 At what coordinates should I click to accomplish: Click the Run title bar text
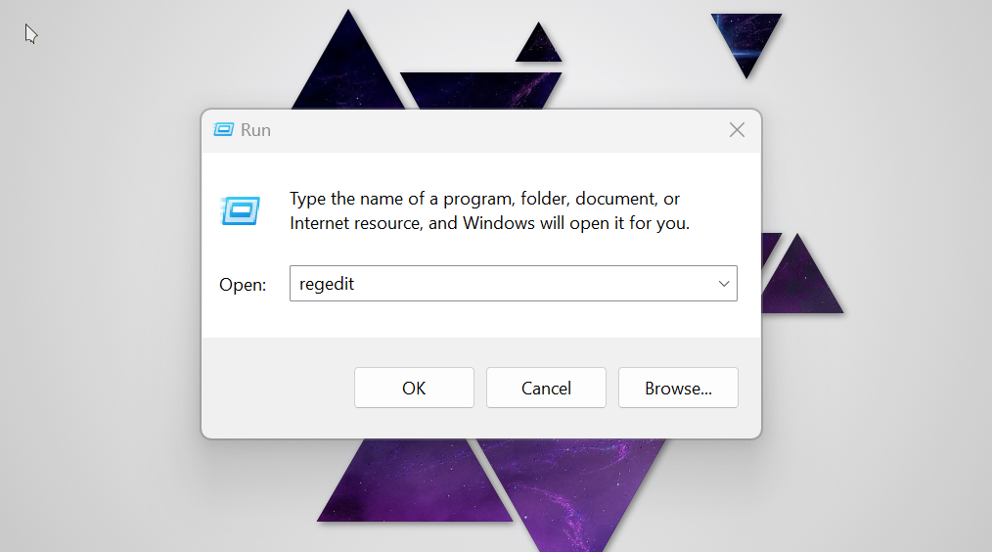coord(255,130)
